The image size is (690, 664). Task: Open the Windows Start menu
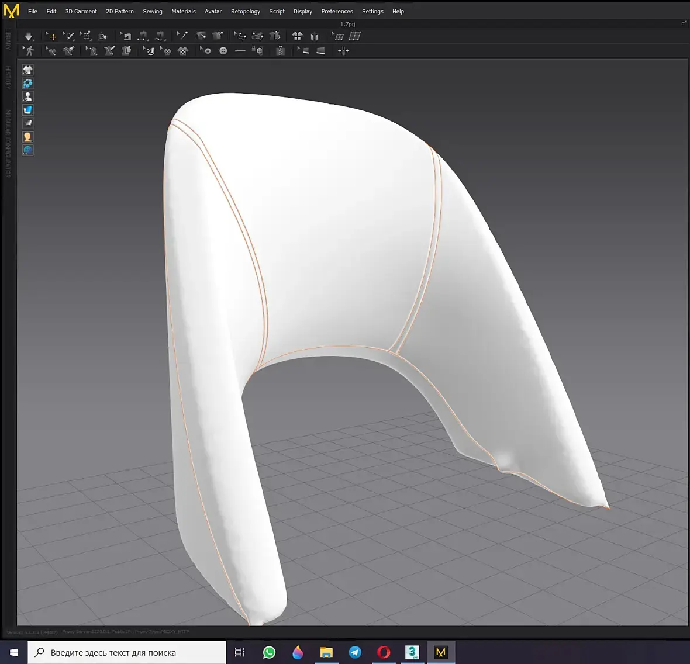(x=13, y=652)
